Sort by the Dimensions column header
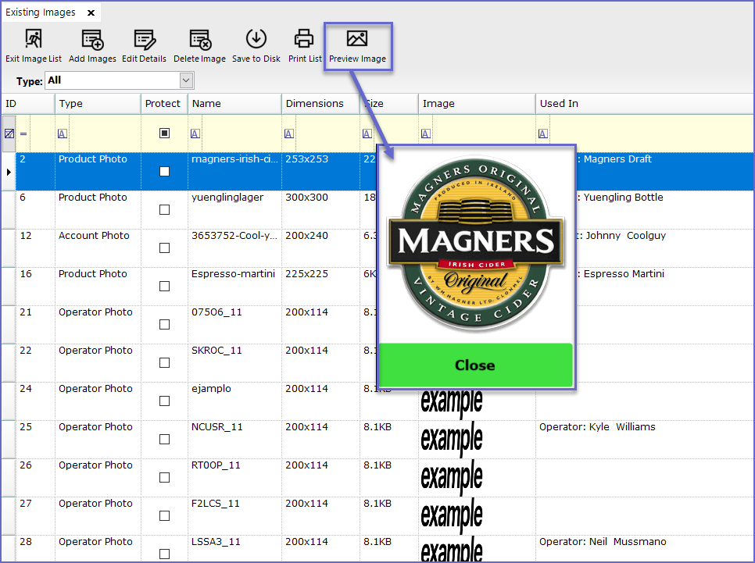Screen dimensions: 755x563 click(314, 103)
